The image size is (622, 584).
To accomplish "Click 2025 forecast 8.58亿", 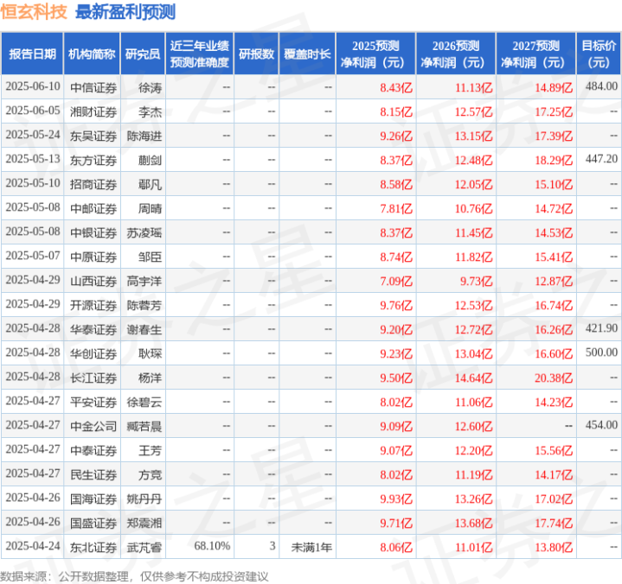I will (x=396, y=184).
